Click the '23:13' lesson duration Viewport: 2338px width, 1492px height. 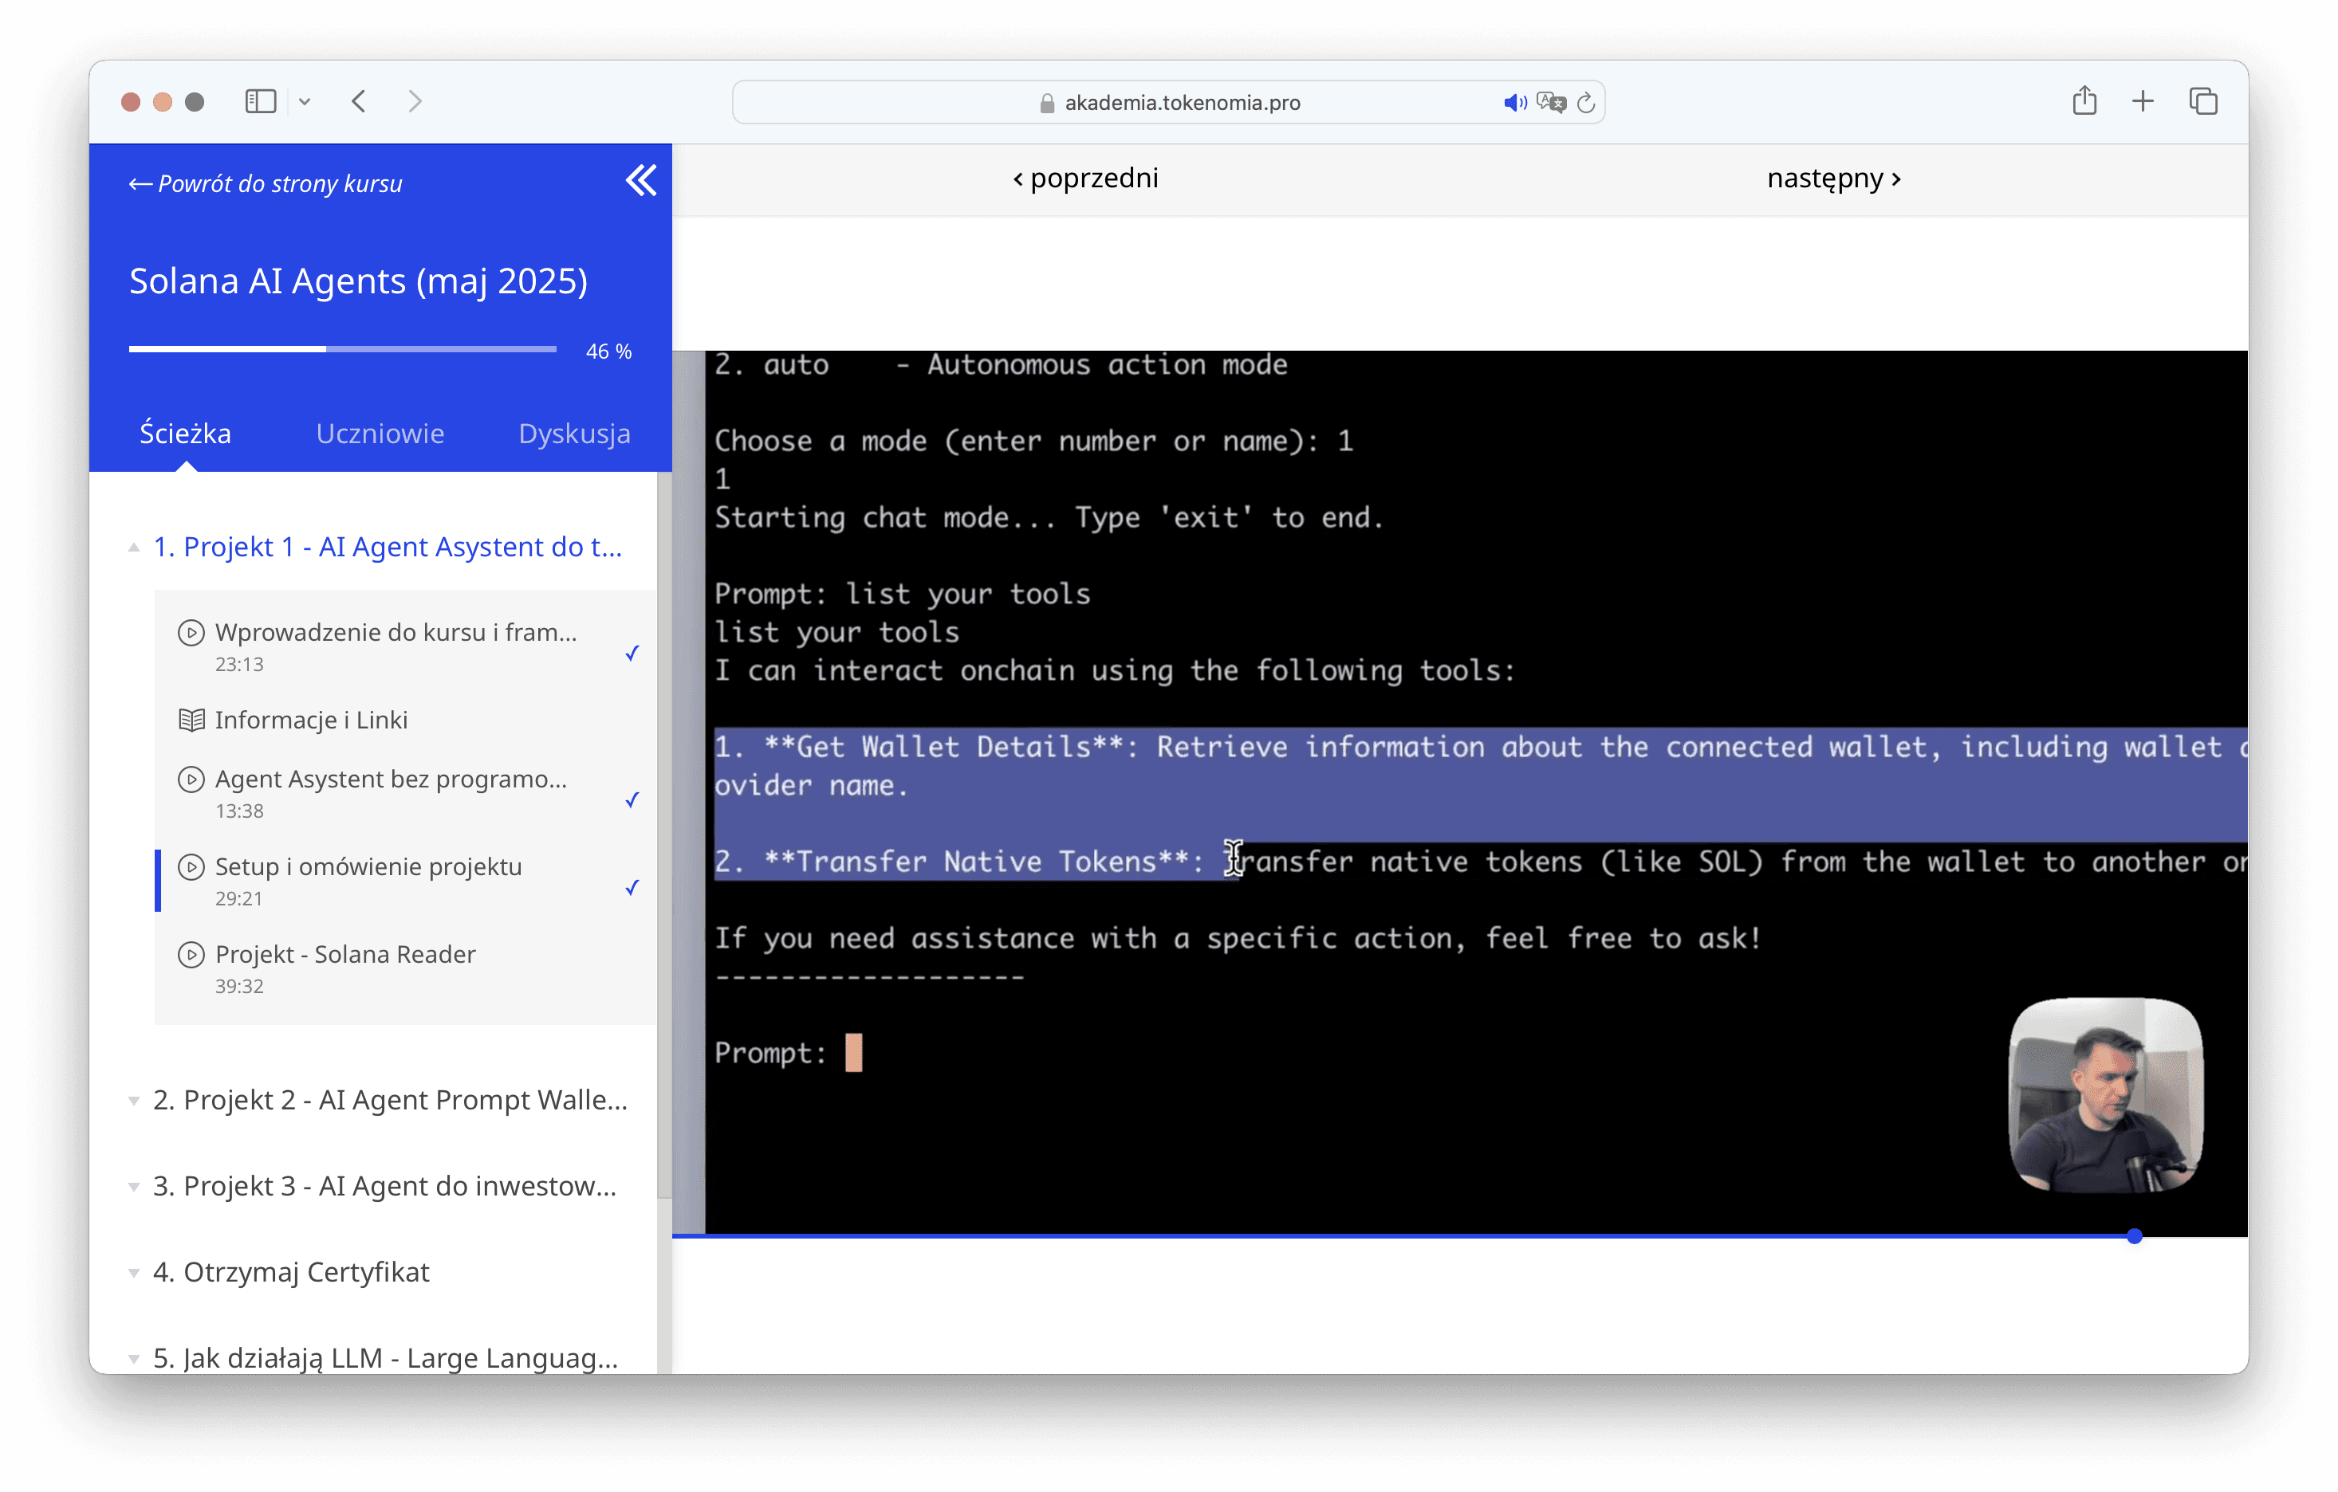coord(239,665)
